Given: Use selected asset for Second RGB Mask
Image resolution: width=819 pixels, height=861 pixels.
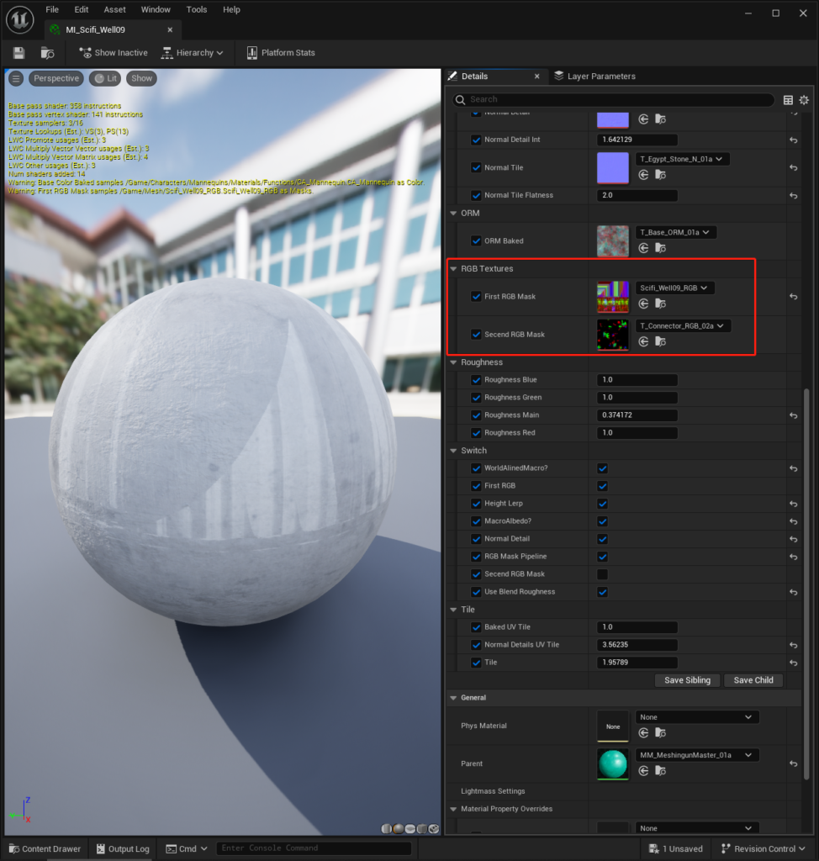Looking at the screenshot, I should 643,341.
